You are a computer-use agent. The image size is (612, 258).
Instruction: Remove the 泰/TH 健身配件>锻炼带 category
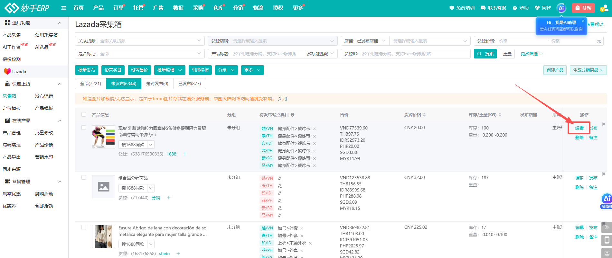(315, 136)
